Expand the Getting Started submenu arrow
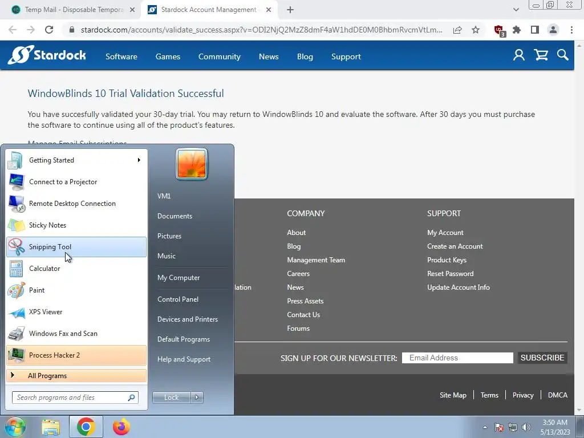Viewport: 584px width, 438px height. coord(139,160)
